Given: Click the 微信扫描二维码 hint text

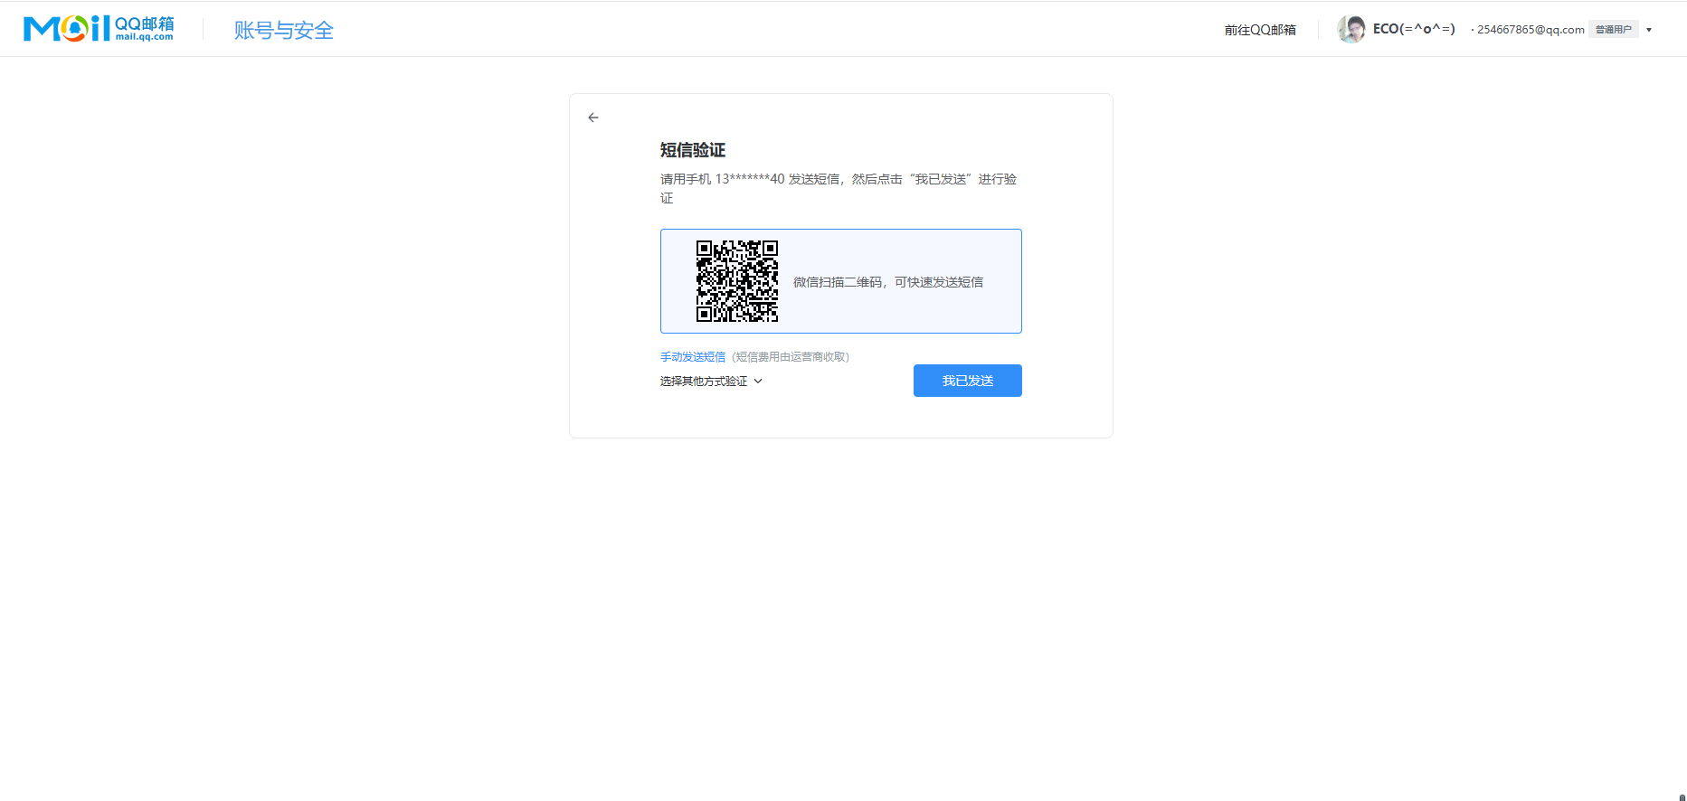Looking at the screenshot, I should [887, 282].
